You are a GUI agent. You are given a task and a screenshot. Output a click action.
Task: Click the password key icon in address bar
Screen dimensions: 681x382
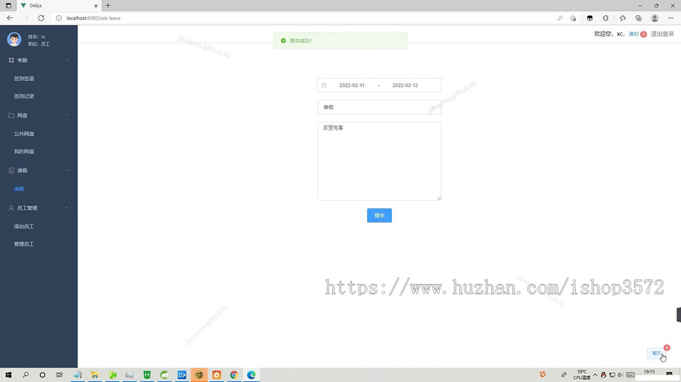(560, 18)
